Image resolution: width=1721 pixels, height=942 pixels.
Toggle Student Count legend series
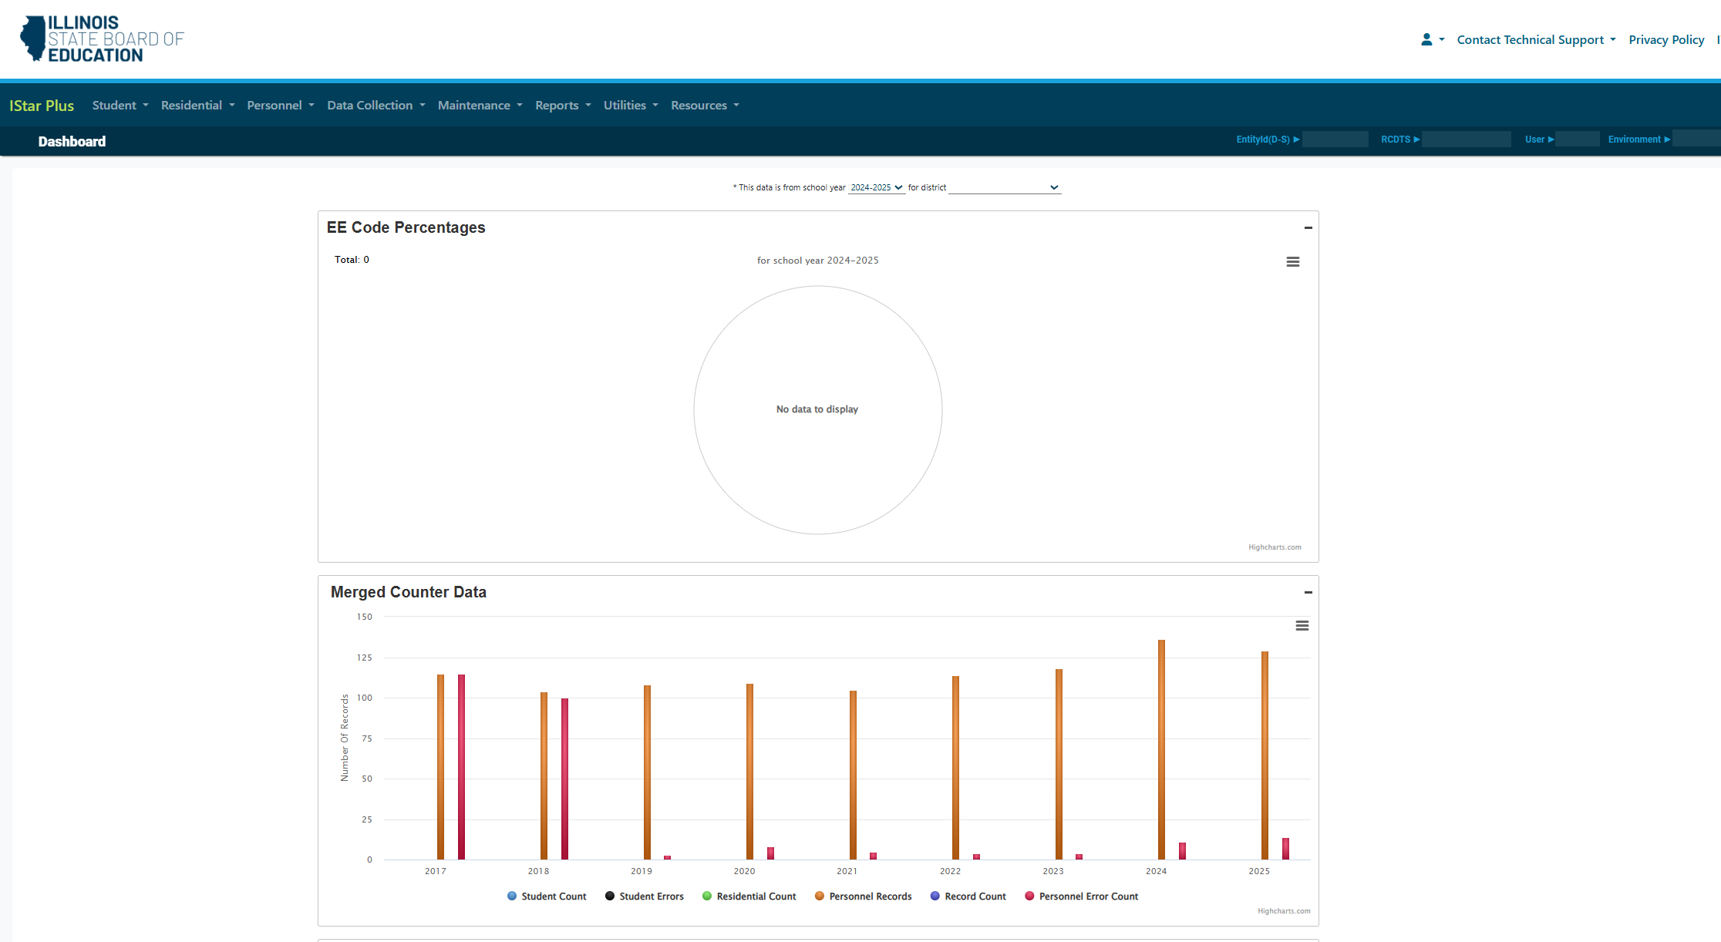point(547,897)
